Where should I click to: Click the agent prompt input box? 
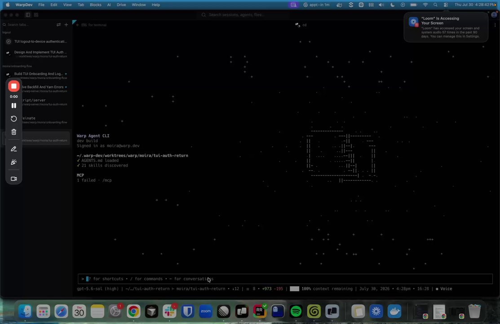[285, 279]
